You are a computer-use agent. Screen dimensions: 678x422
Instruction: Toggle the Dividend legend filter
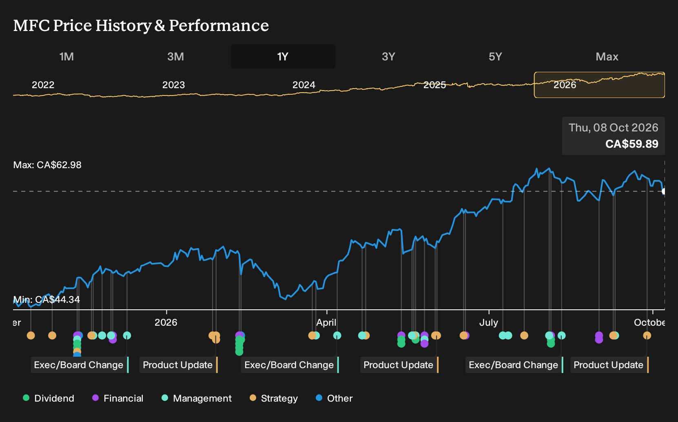point(49,398)
